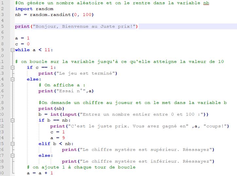Click the comment 'on boucle sur la variable'
This screenshot has height=176, width=237.
[x=119, y=62]
